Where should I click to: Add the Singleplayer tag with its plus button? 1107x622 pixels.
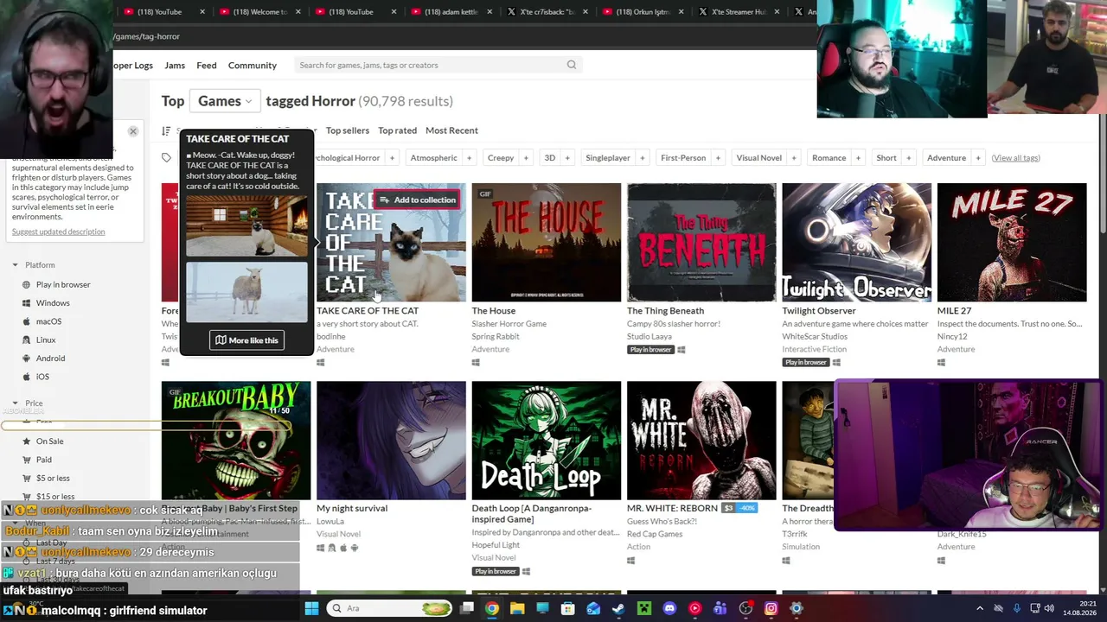point(642,158)
